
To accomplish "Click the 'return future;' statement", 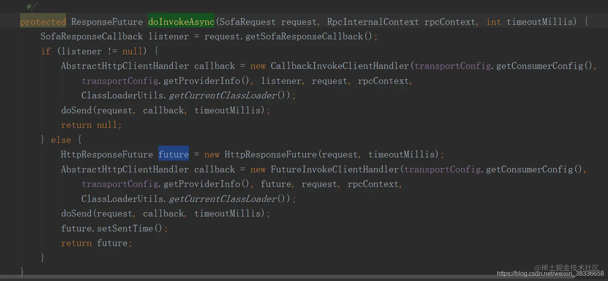I will [x=97, y=243].
